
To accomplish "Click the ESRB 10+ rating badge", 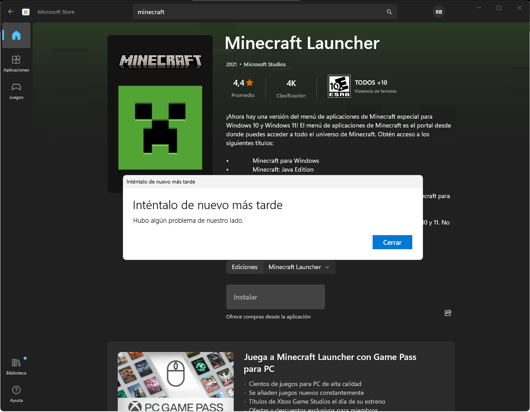I will click(x=340, y=86).
